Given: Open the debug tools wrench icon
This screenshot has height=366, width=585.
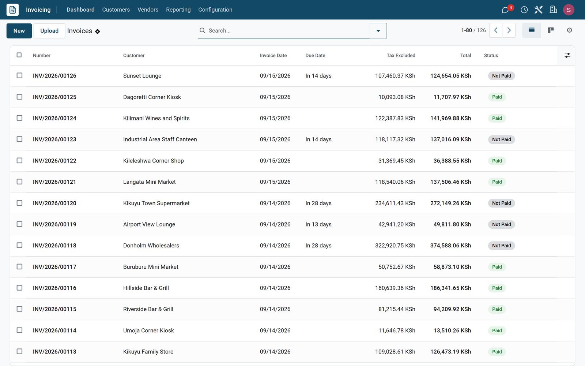Looking at the screenshot, I should (x=539, y=10).
